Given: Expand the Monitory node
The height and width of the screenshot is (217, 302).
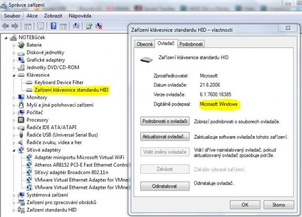Looking at the screenshot, I should (x=13, y=98).
